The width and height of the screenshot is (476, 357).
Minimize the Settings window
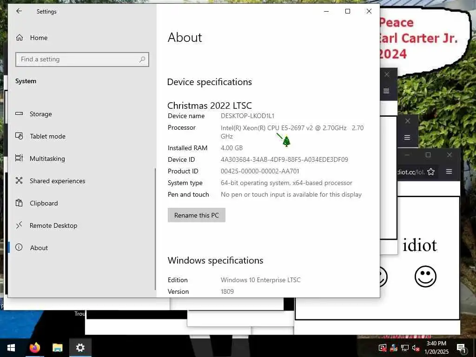[326, 11]
